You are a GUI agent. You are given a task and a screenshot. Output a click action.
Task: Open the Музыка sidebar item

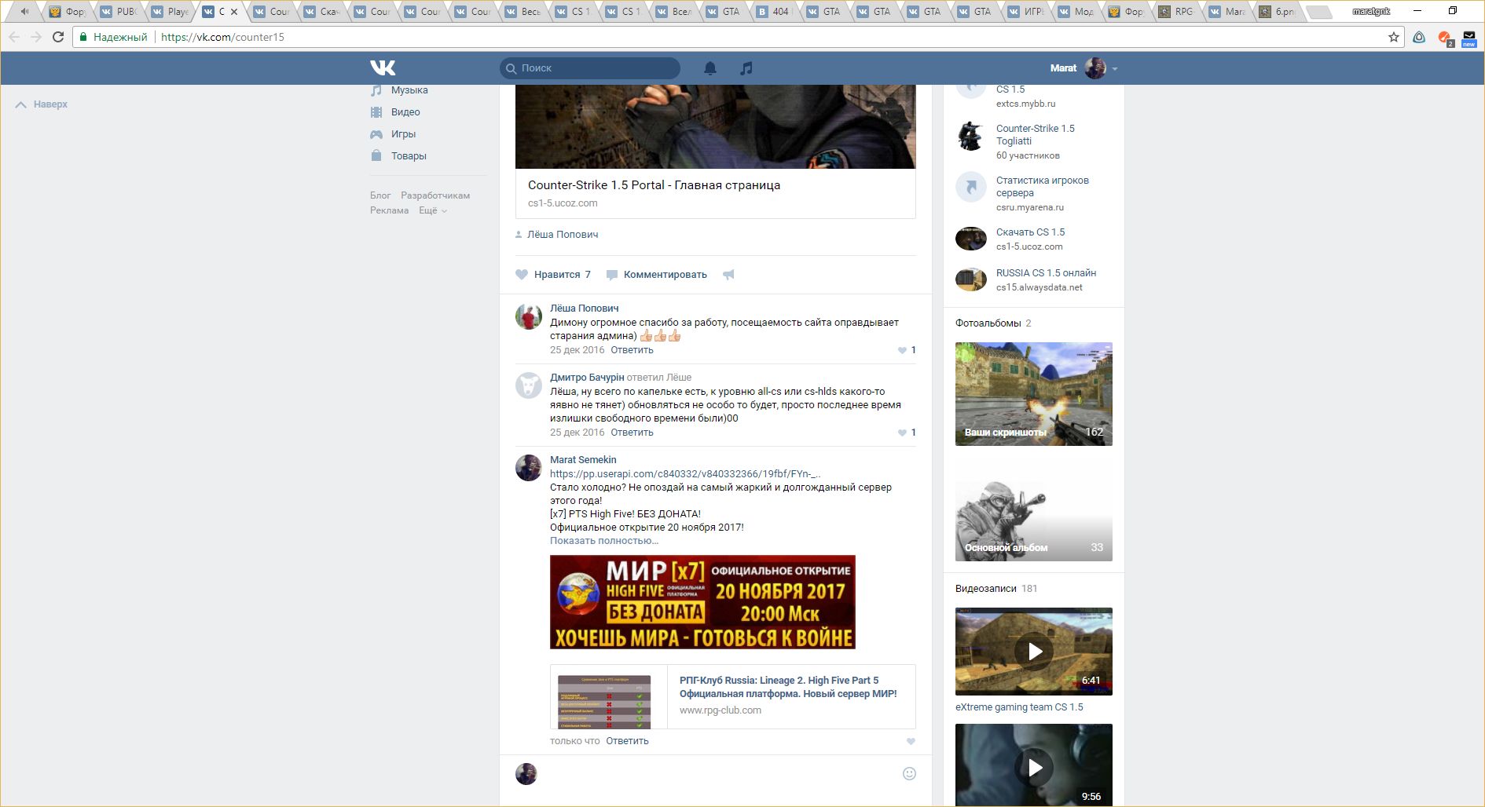click(399, 90)
